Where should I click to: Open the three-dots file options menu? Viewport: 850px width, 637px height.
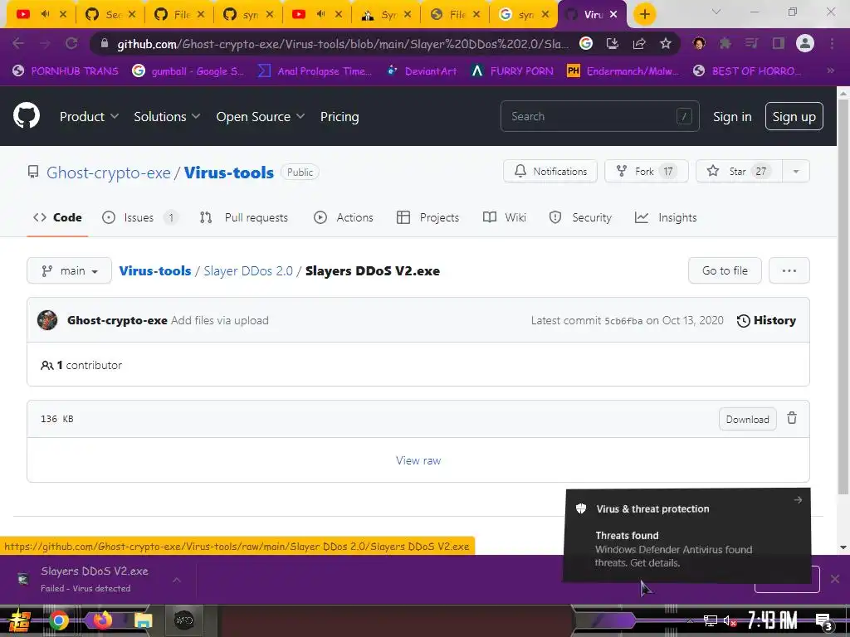789,270
